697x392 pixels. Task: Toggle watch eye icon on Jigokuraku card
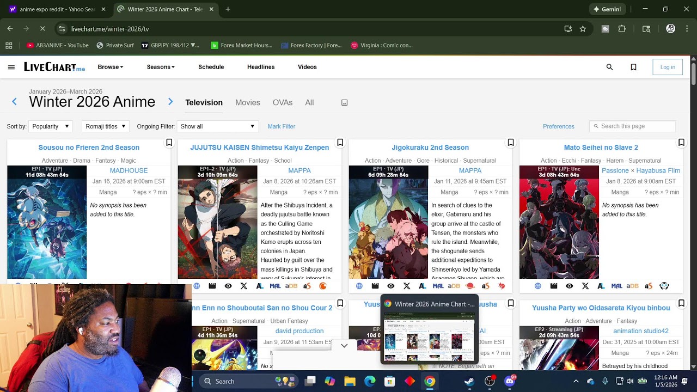pyautogui.click(x=390, y=286)
